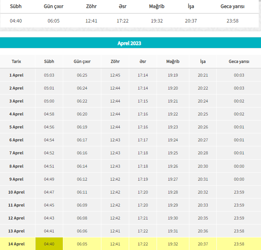Select the 7 Aprel row label
Viewport: 261px width, 250px height.
coord(16,153)
